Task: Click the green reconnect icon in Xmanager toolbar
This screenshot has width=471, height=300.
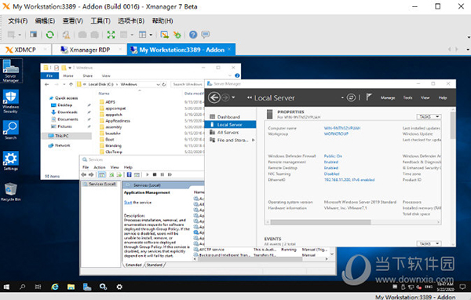Action: click(50, 35)
